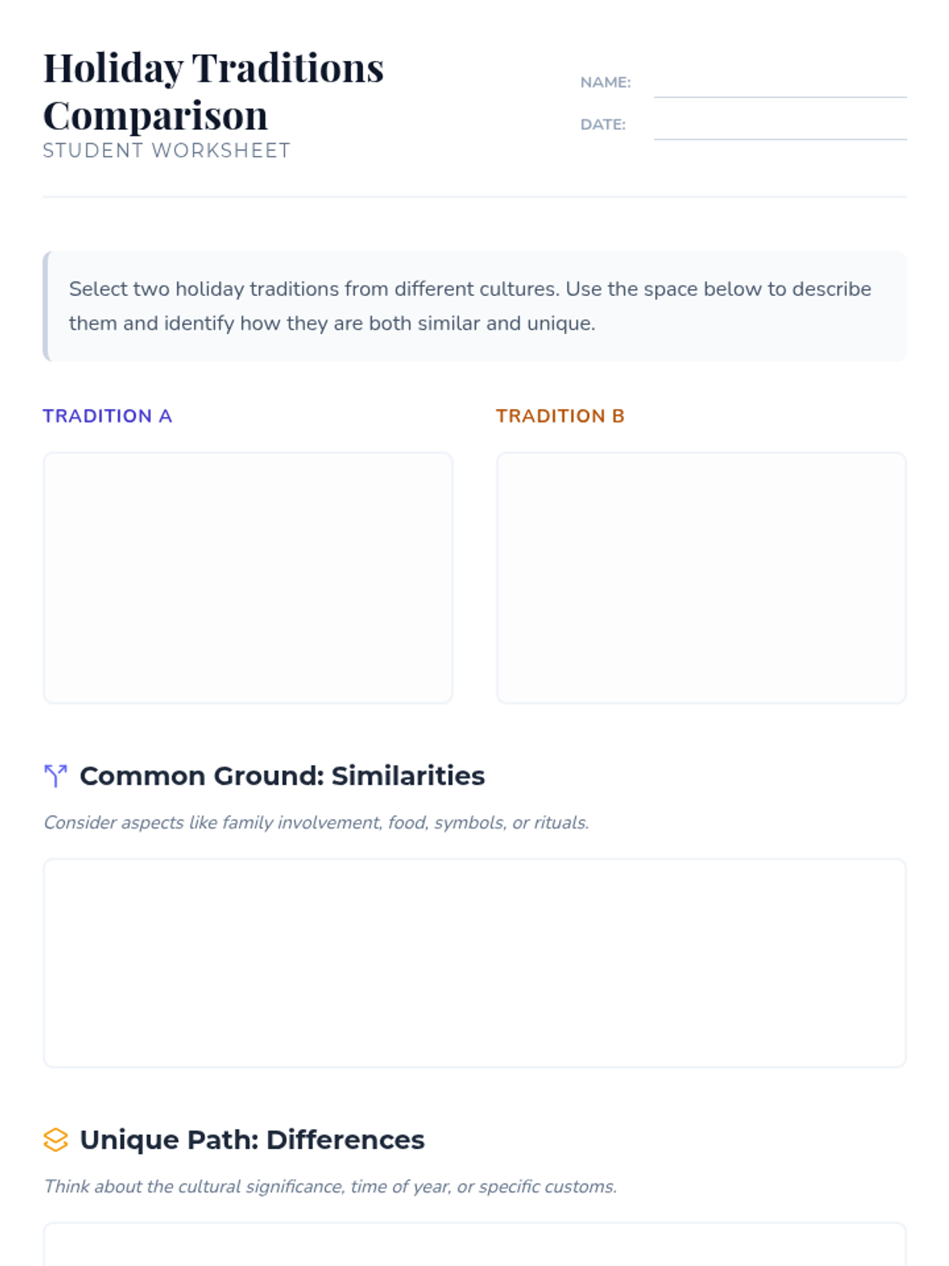Click the Tradition A heading
Viewport: 949px width, 1266px height.
click(108, 416)
